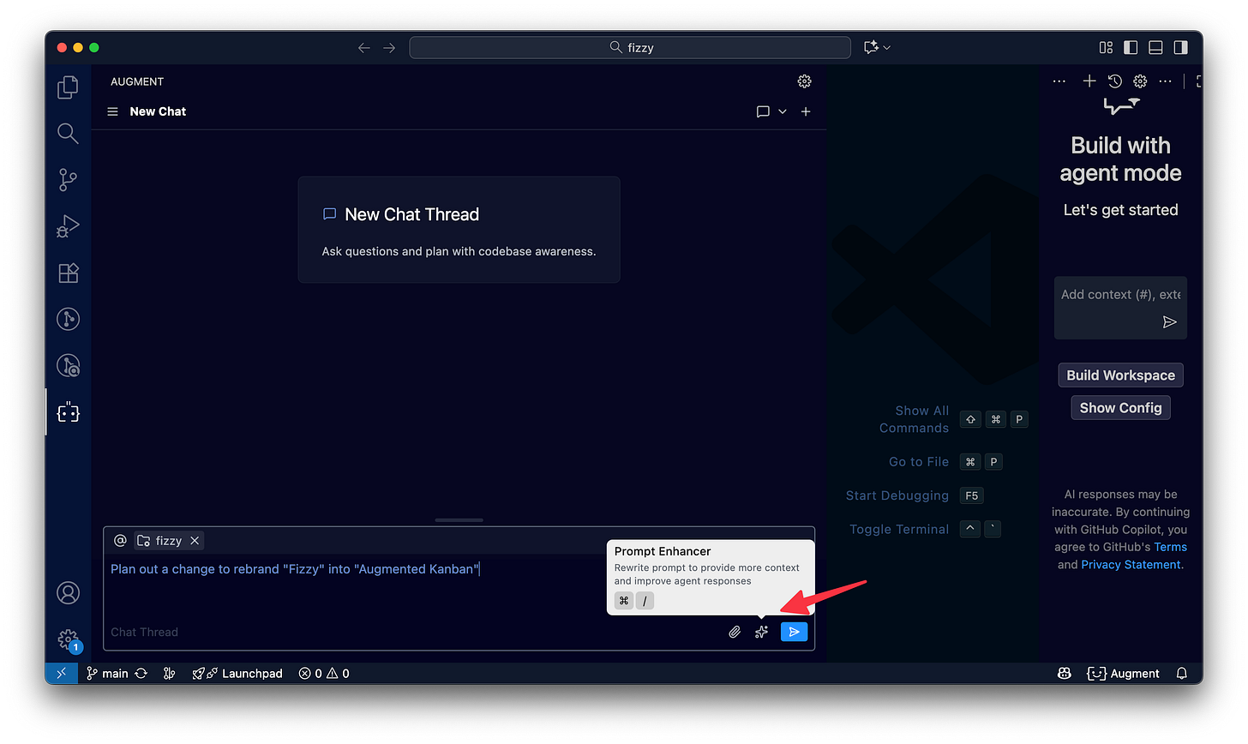Click the GitHub Copilot icon in status bar

coord(1064,673)
